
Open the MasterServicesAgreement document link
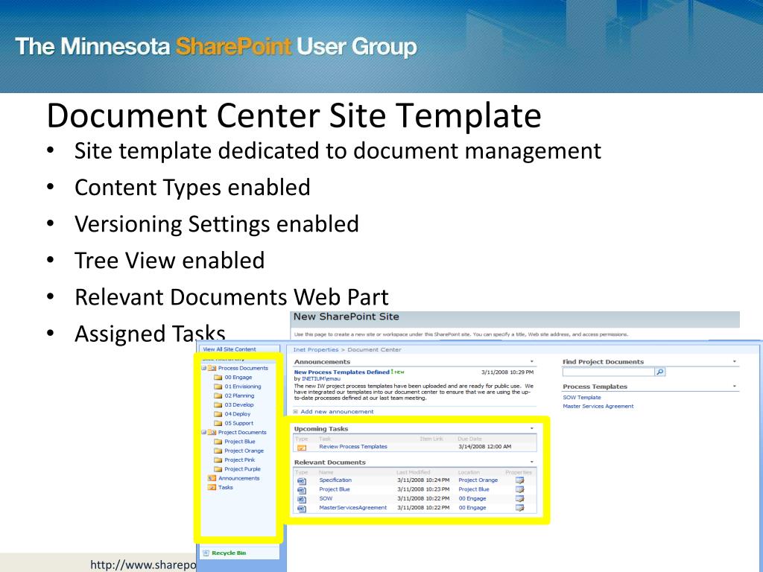point(352,508)
